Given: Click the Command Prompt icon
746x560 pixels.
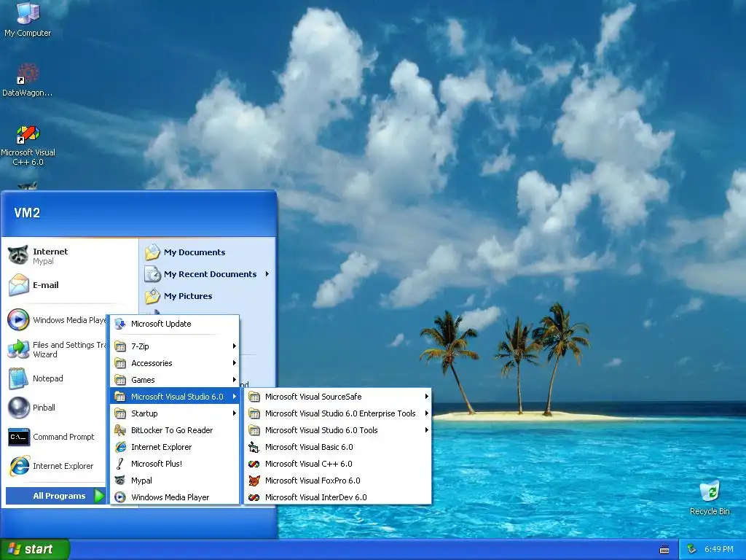Looking at the screenshot, I should 18,437.
